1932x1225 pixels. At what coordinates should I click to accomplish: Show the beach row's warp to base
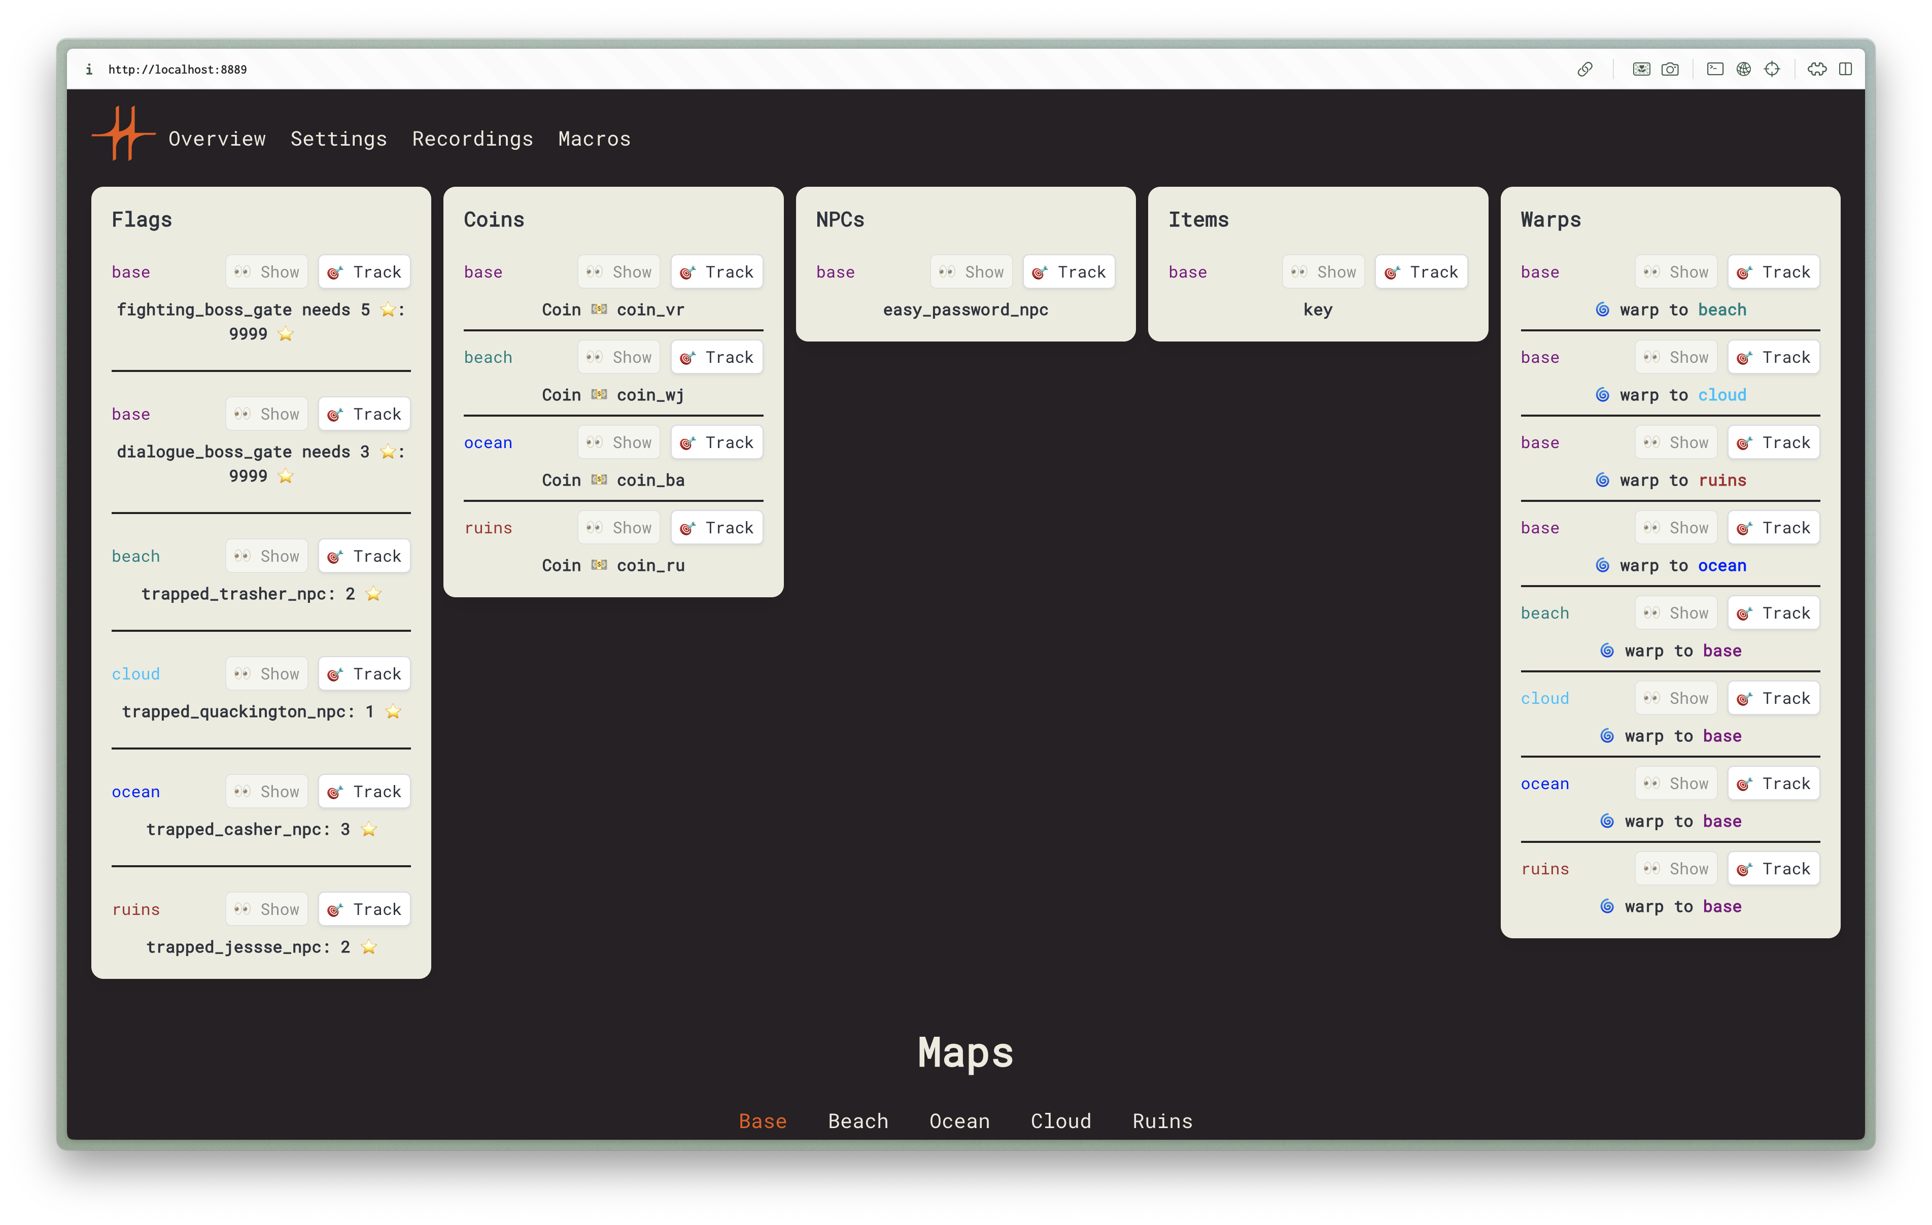pos(1675,614)
